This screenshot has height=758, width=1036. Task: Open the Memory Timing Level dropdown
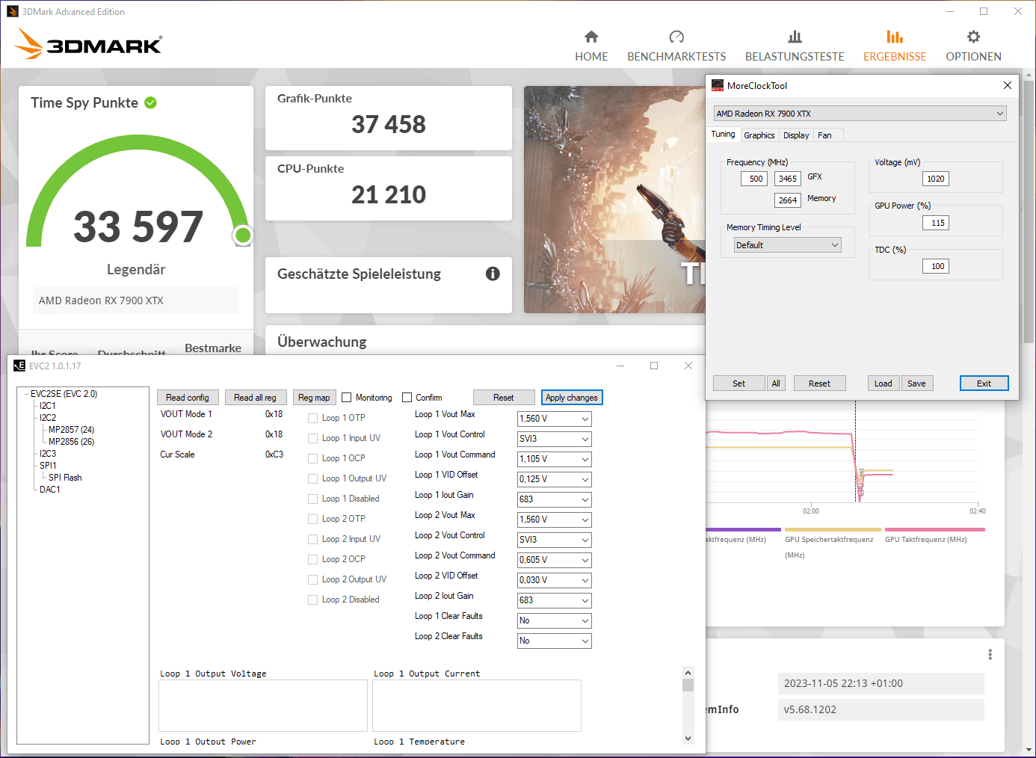coord(788,245)
